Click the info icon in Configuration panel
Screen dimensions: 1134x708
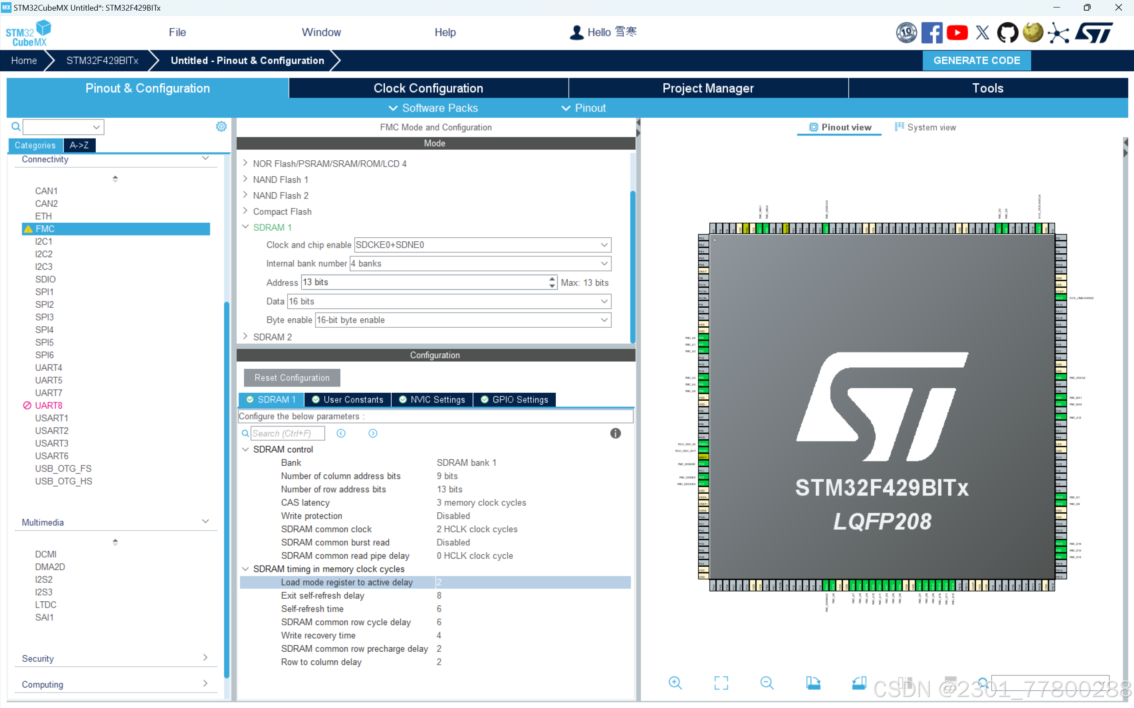point(615,433)
